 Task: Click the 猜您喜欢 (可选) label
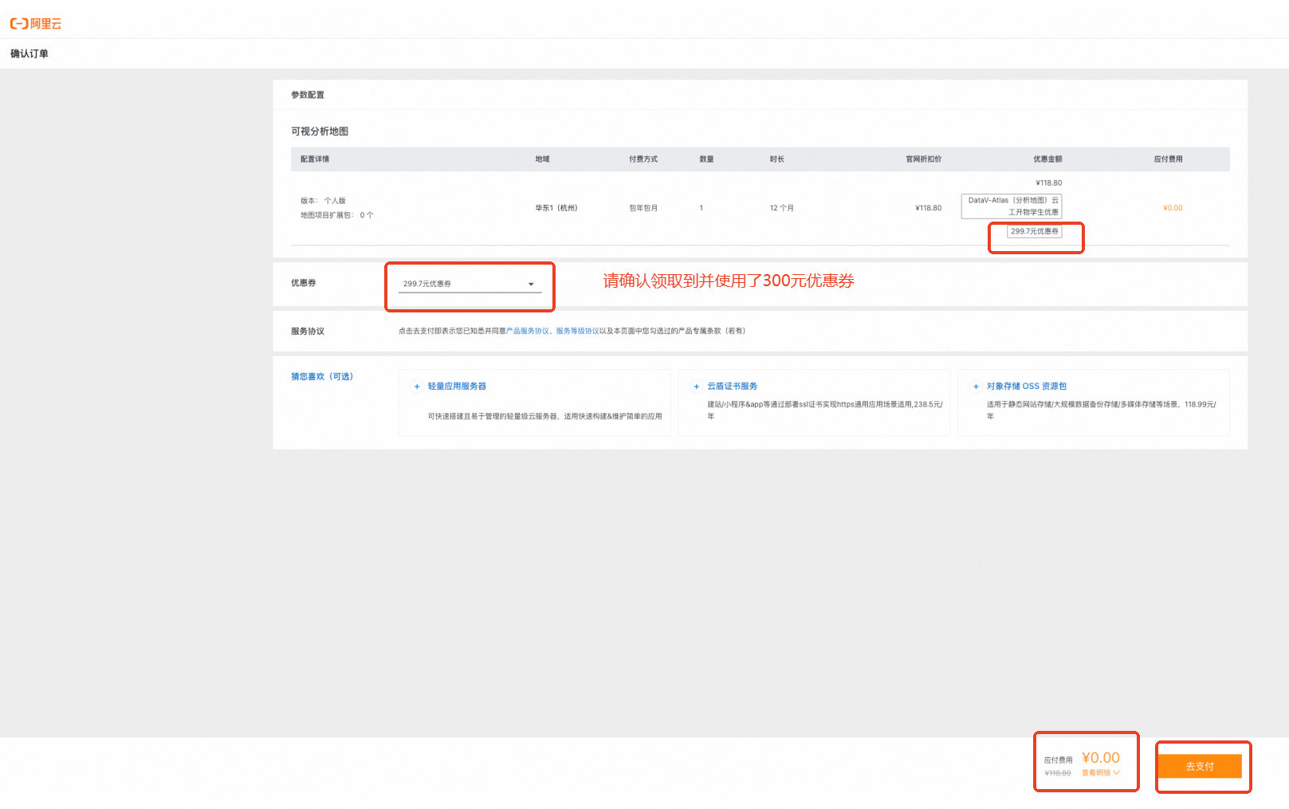click(322, 376)
